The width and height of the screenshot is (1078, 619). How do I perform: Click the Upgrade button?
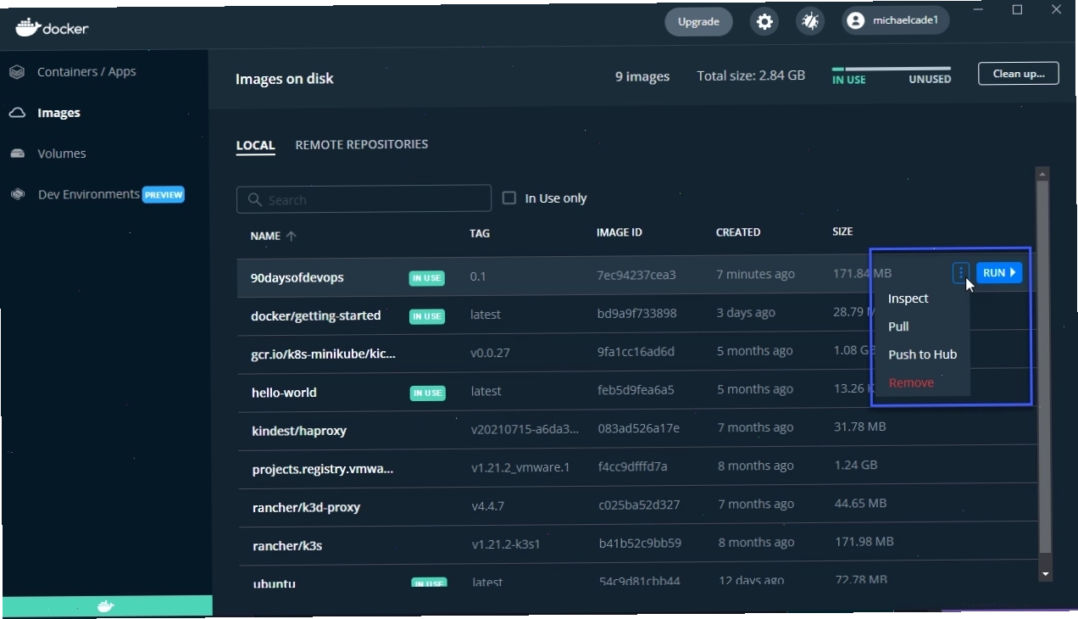[x=698, y=22]
